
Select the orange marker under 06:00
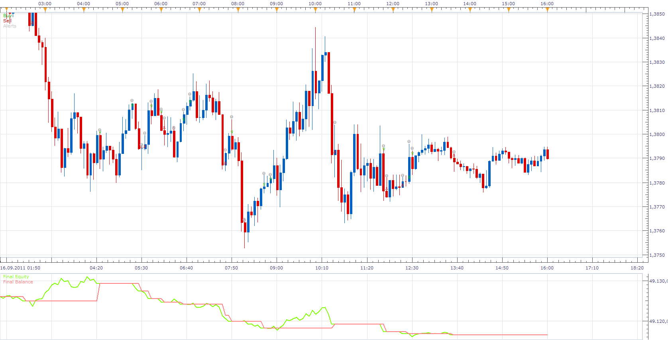click(x=161, y=10)
